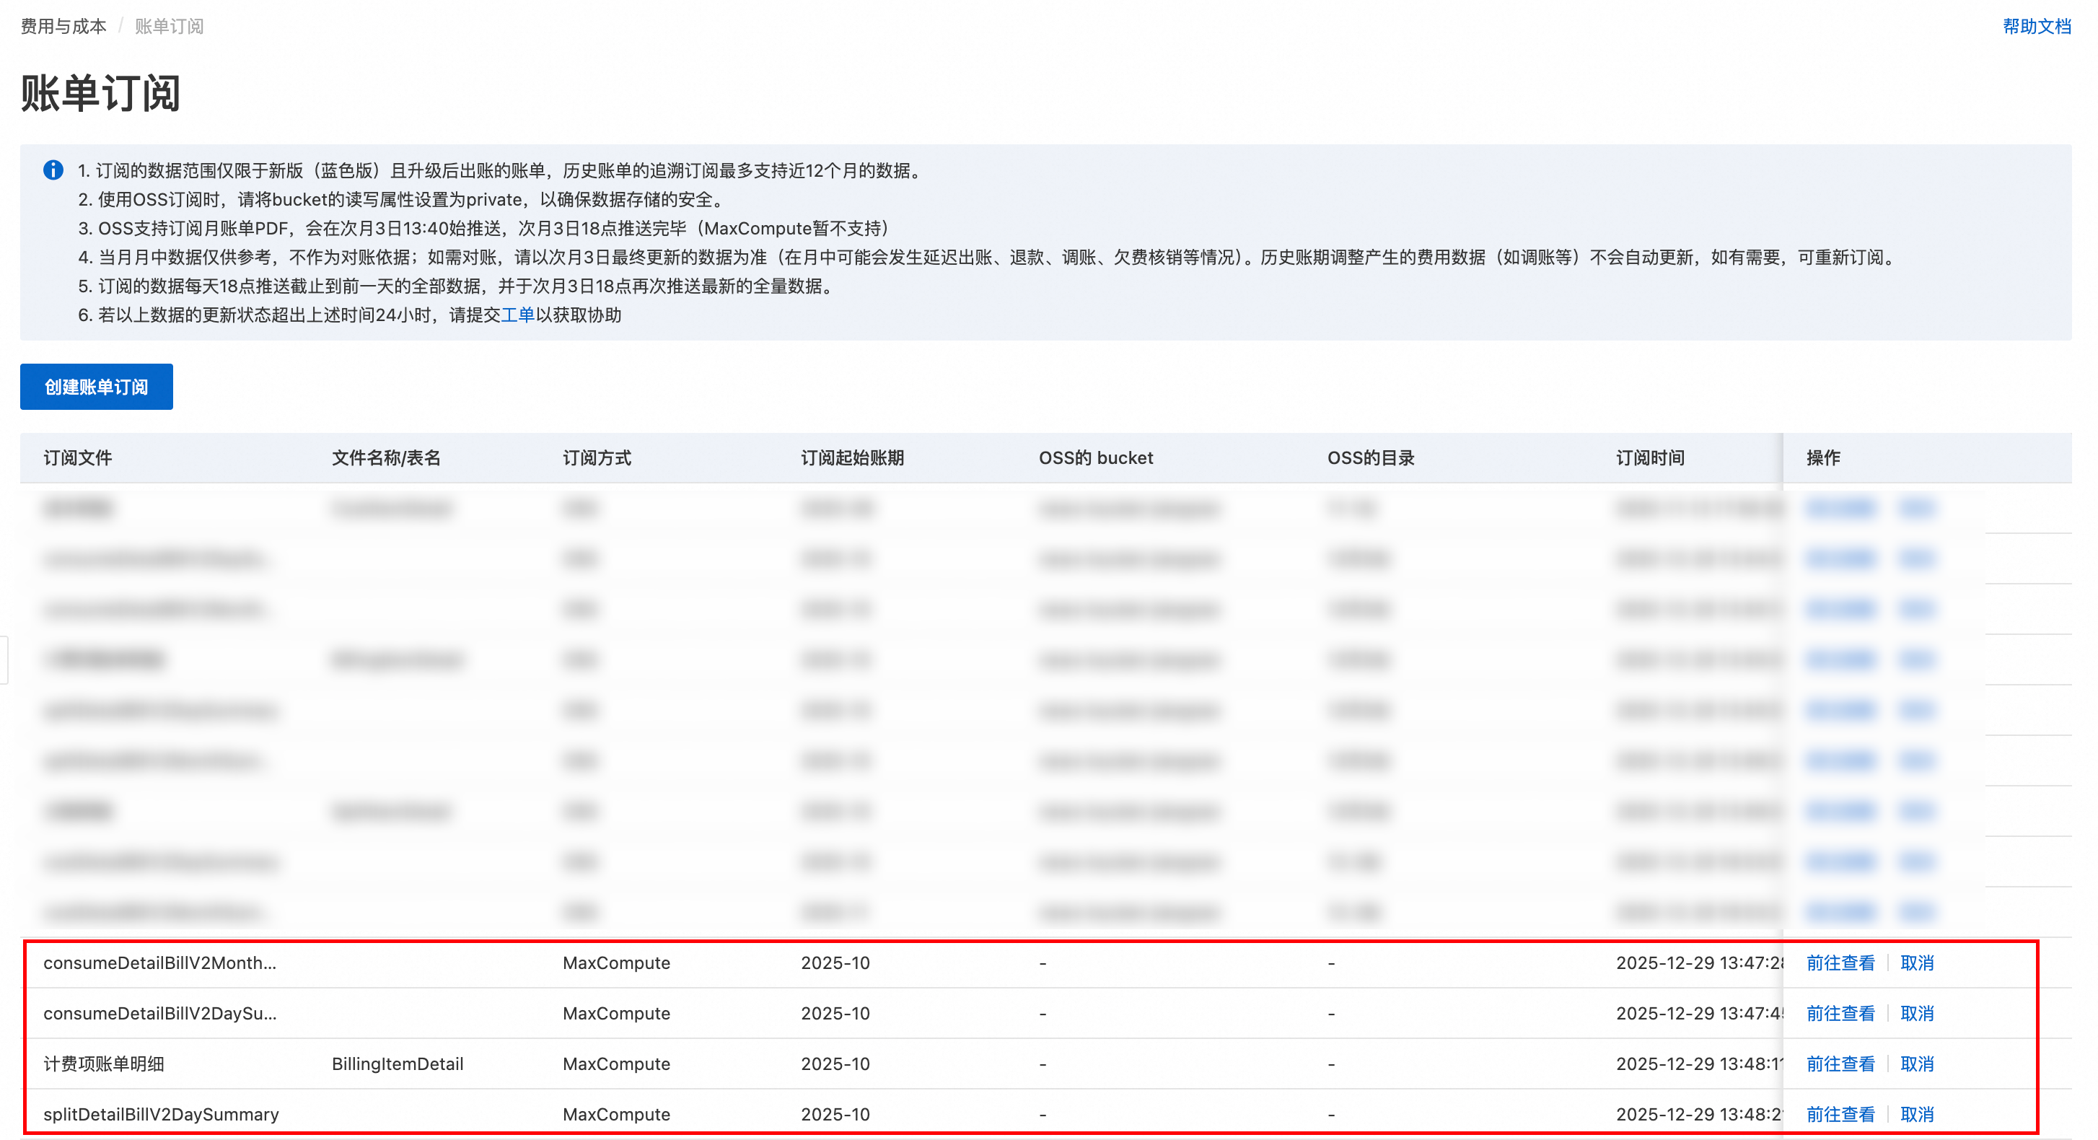The height and width of the screenshot is (1140, 2098).
Task: Cancel the 计费项账单明细 subscription
Action: pos(1915,1064)
